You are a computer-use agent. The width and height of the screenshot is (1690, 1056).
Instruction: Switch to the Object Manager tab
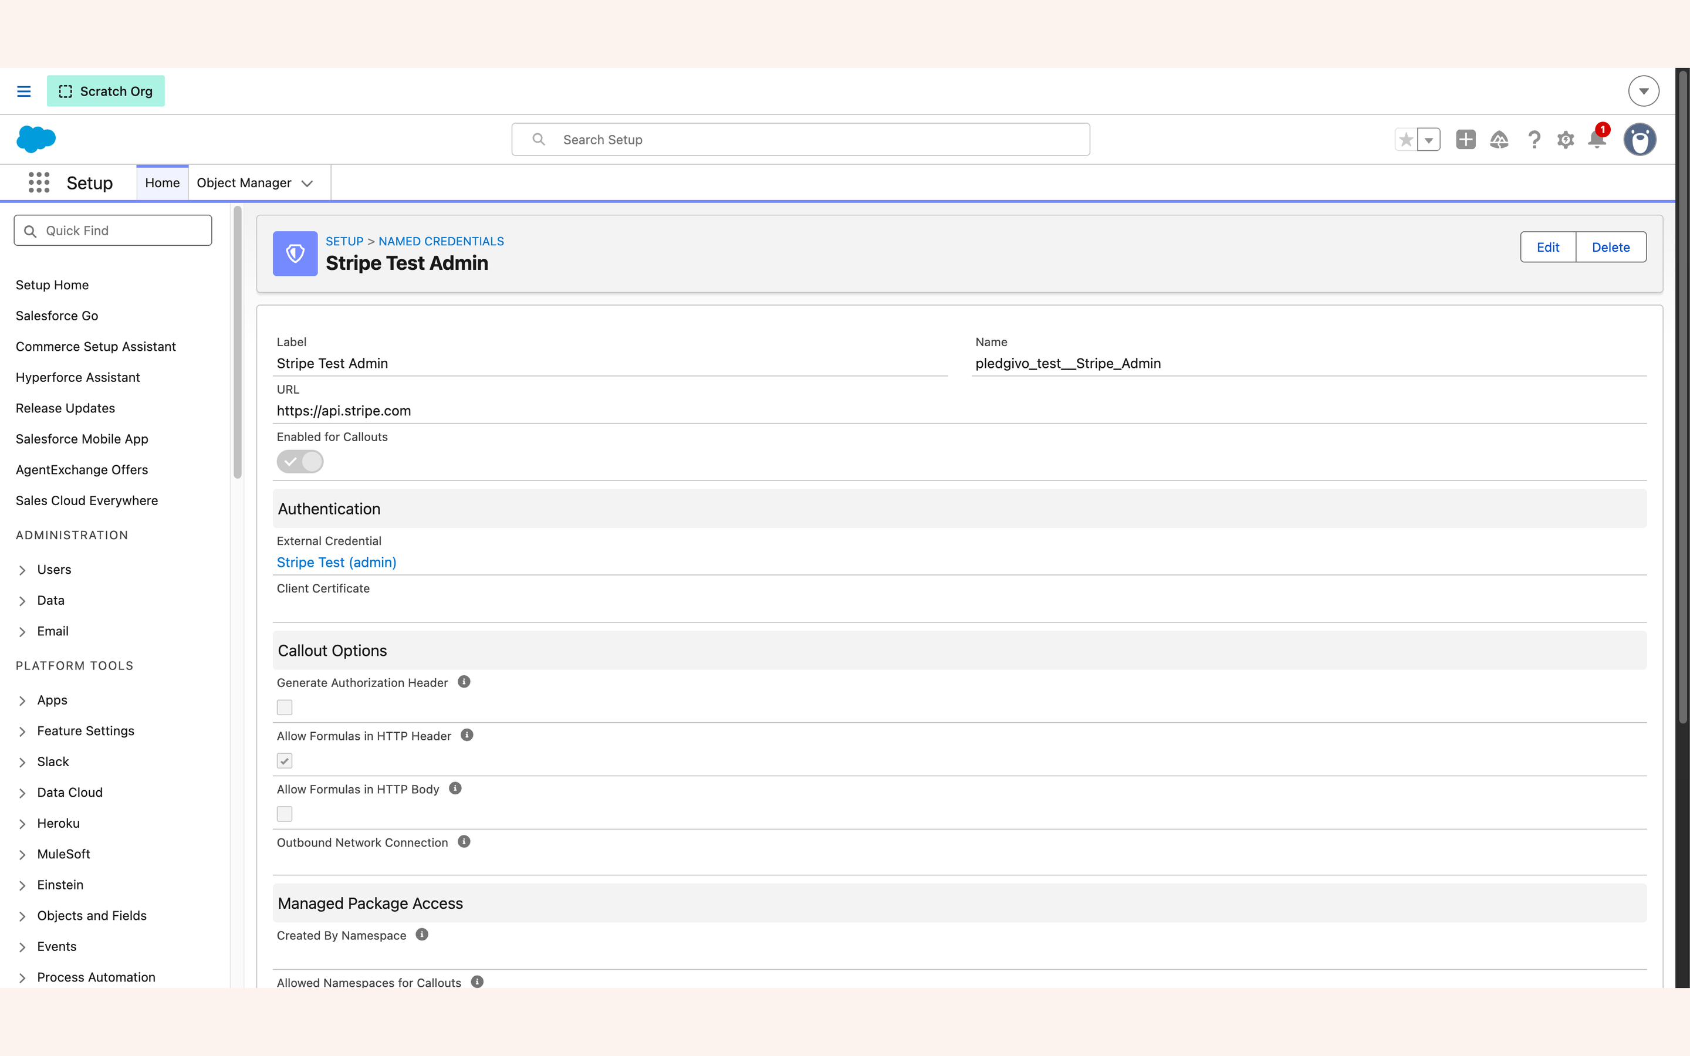244,183
